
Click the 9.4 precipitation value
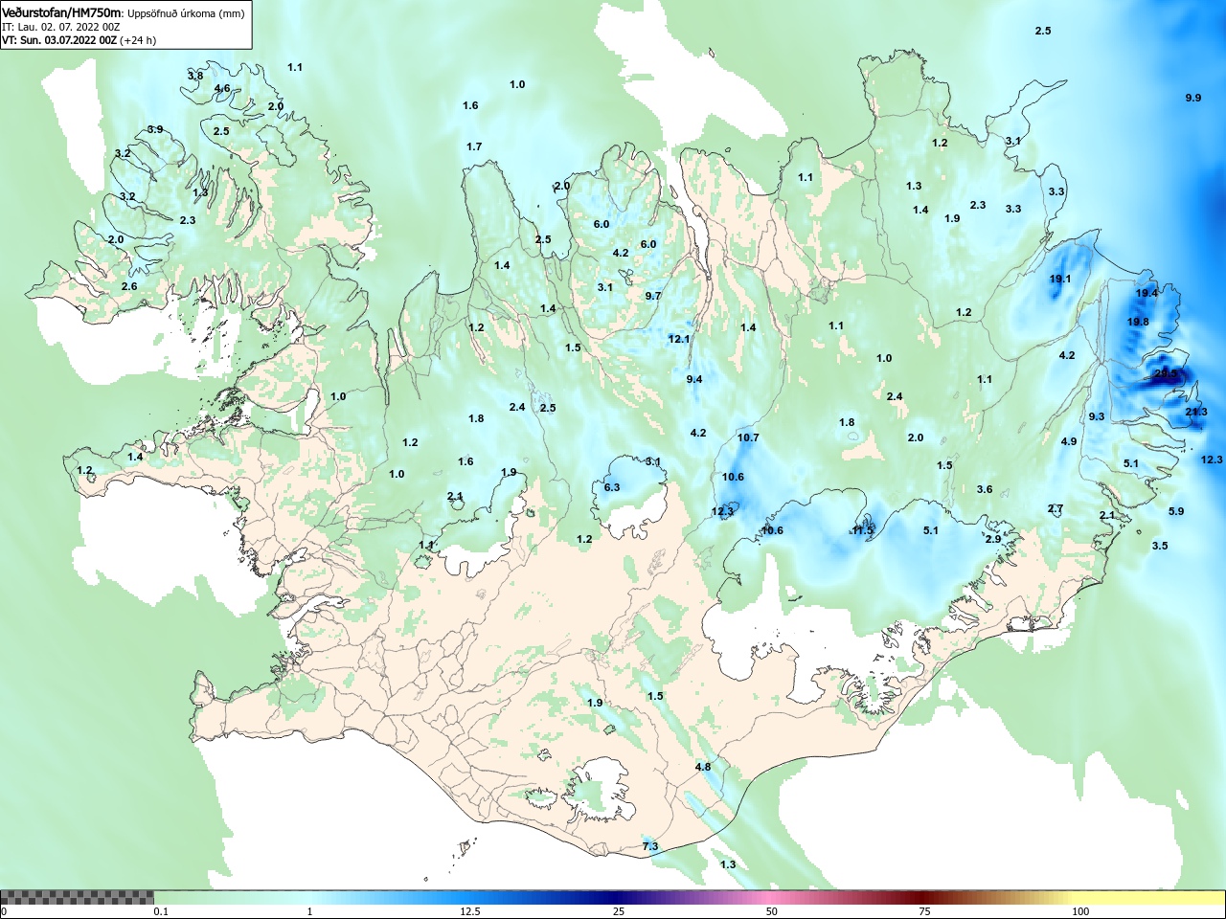click(694, 379)
